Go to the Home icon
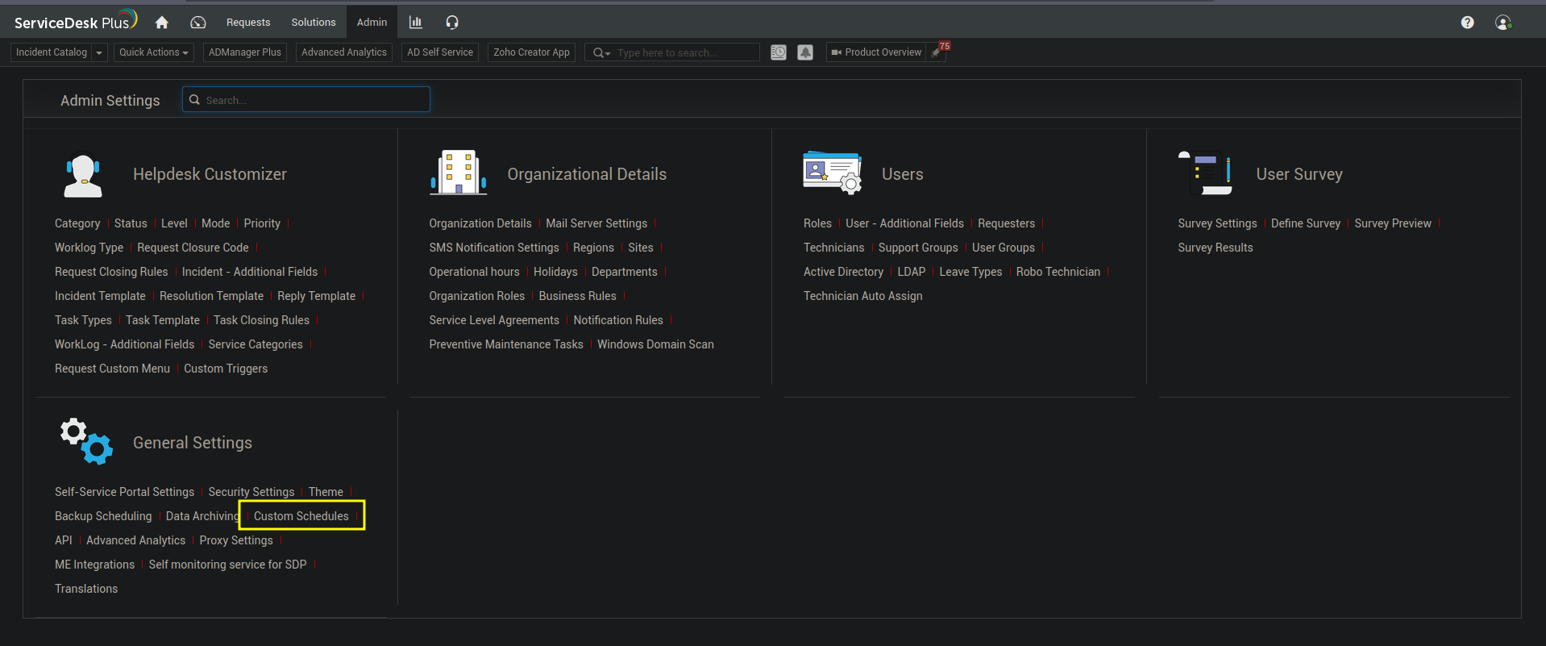Screen dimensions: 1546x646 pos(161,23)
